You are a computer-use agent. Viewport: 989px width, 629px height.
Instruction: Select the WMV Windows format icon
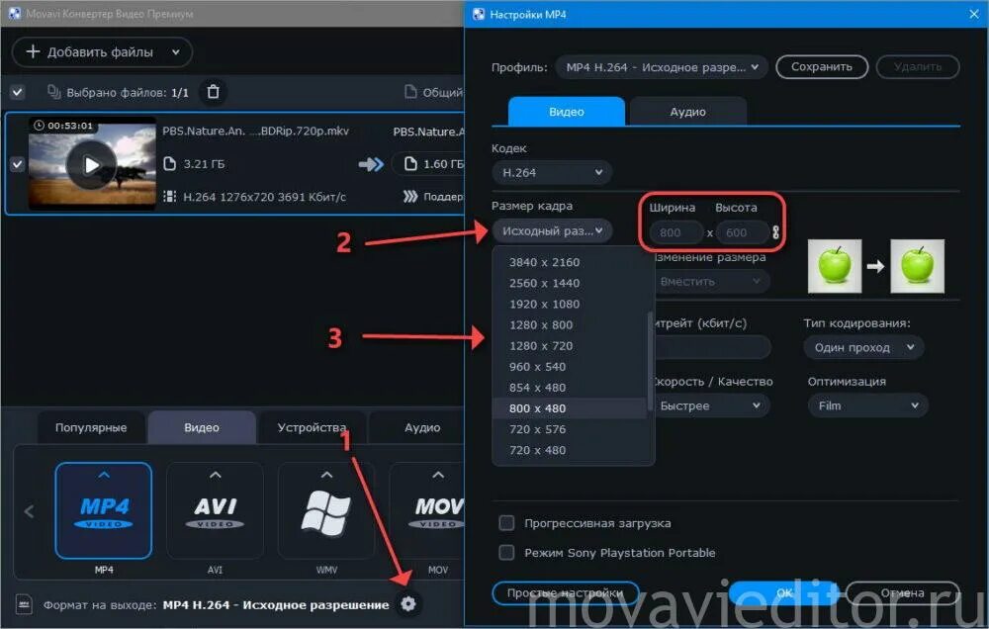(x=326, y=511)
